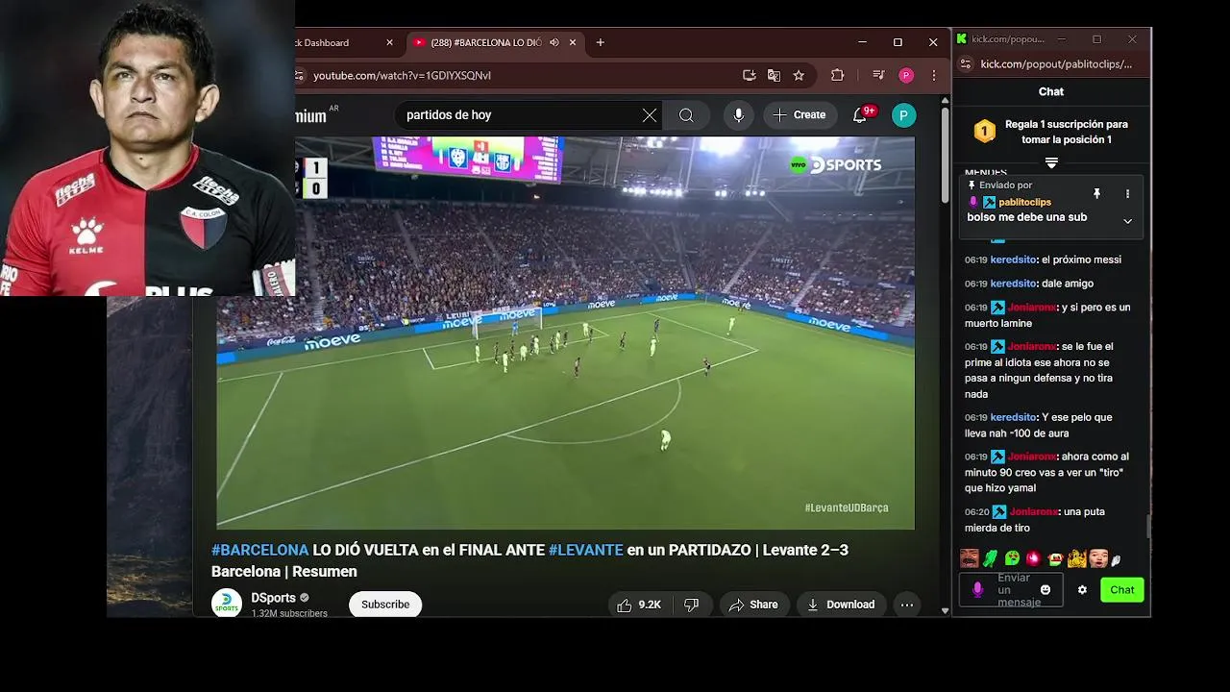Click the Download button
The height and width of the screenshot is (692, 1230).
pos(841,605)
